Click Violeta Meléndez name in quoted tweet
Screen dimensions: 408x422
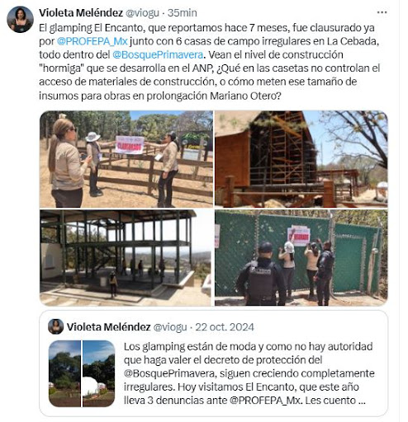[x=108, y=327]
